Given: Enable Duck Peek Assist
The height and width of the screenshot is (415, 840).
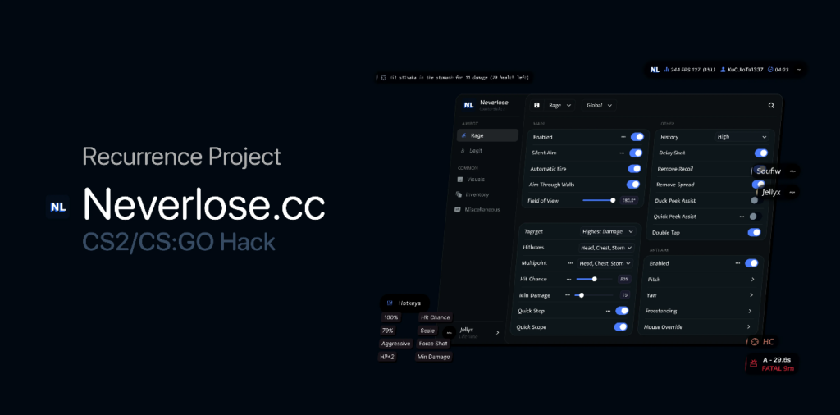Looking at the screenshot, I should 756,200.
